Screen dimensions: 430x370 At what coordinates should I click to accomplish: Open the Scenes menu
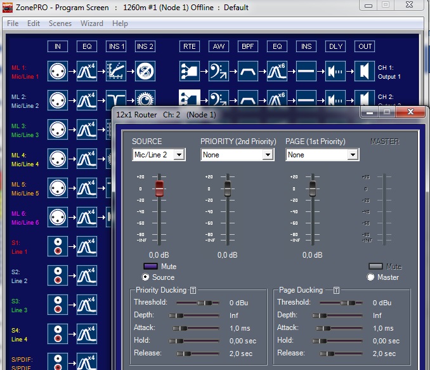click(60, 23)
